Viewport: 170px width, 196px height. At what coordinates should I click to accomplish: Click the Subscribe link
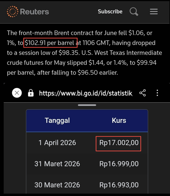pyautogui.click(x=110, y=12)
